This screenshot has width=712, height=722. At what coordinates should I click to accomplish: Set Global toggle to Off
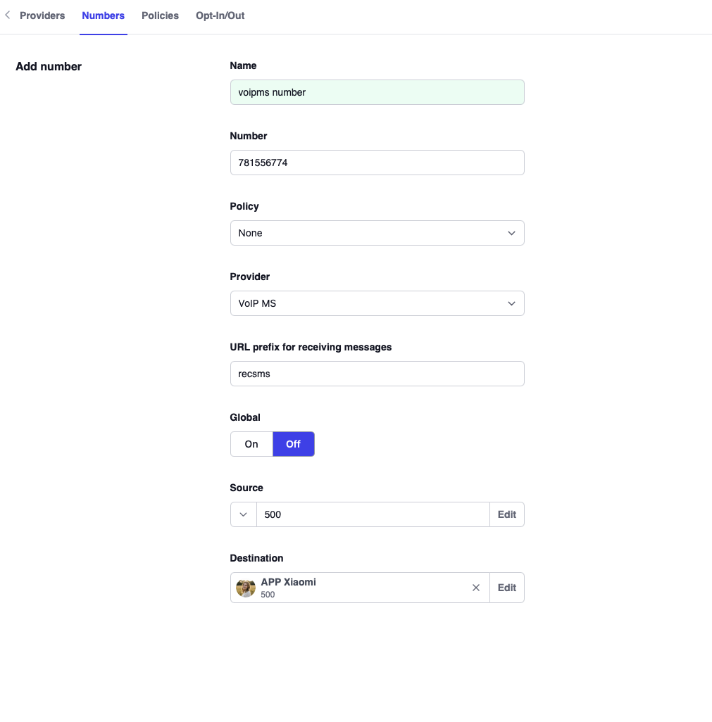pyautogui.click(x=293, y=444)
